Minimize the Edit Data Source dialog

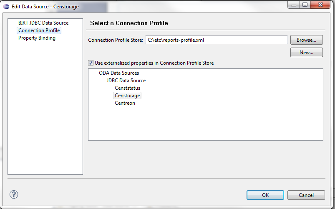[x=294, y=5]
